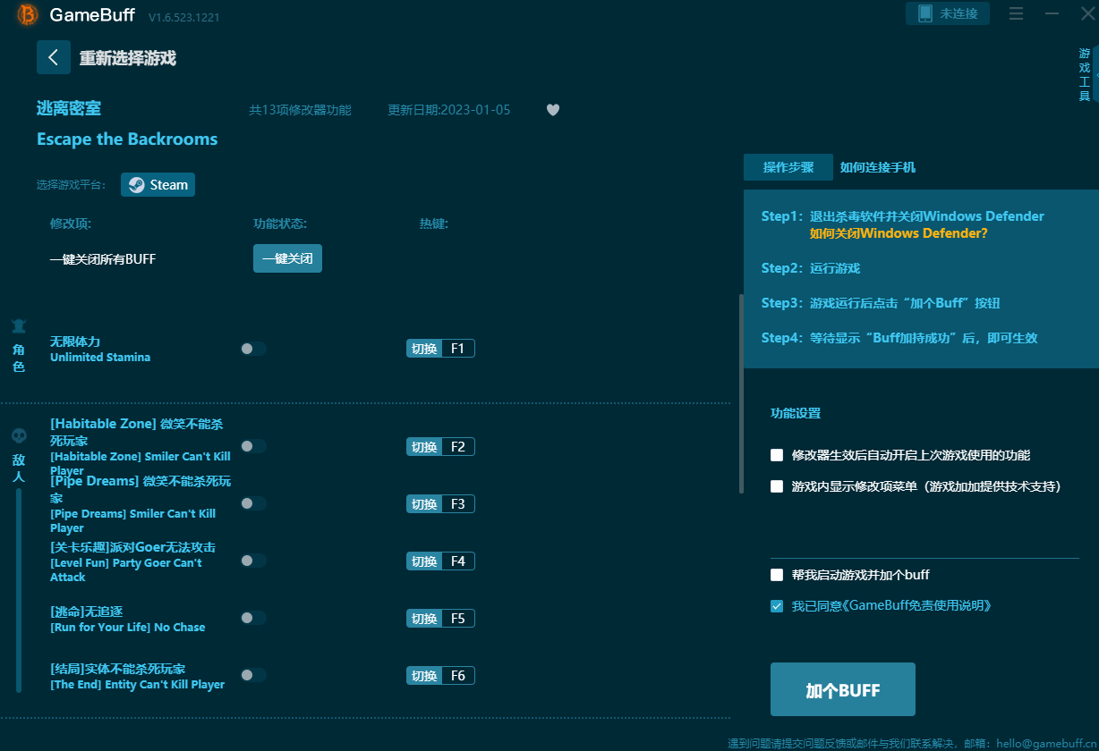Click the F6 hotkey 切换 button
Image resolution: width=1099 pixels, height=751 pixels.
(424, 675)
